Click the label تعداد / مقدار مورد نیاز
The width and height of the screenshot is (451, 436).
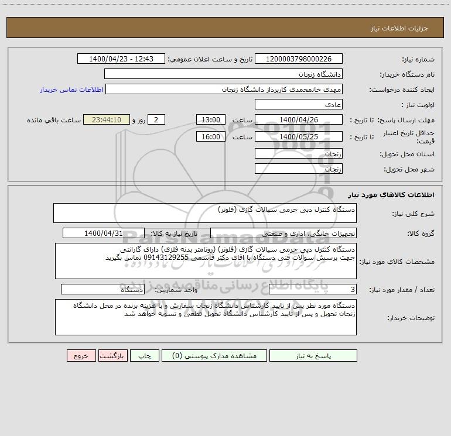click(x=402, y=290)
